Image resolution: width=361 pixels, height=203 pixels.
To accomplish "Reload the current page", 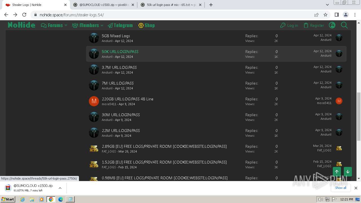I will [x=24, y=15].
